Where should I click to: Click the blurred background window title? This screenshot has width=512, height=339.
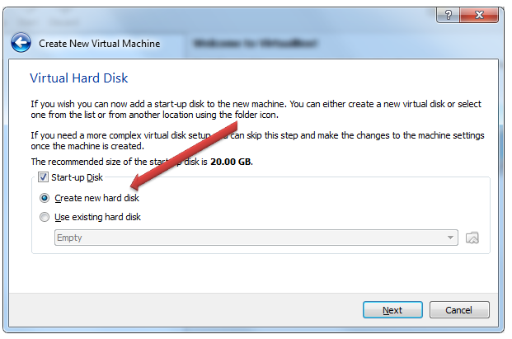pos(247,43)
